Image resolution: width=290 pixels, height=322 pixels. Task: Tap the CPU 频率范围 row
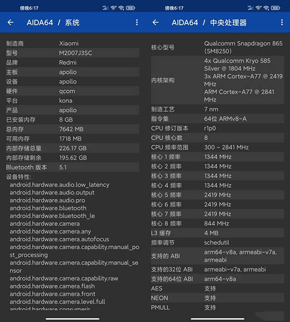(217, 148)
